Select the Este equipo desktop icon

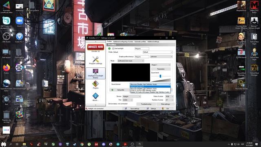[x=7, y=53]
